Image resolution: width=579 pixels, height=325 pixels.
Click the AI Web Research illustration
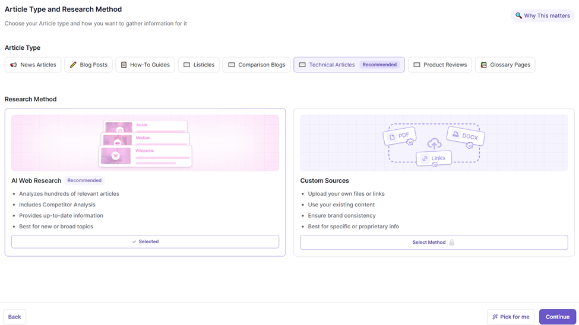pyautogui.click(x=145, y=143)
